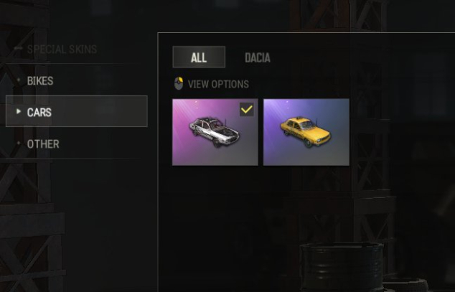Screen dimensions: 455x292
Task: Click the arrow icon beside SPECIAL SKINS
Action: pos(18,48)
